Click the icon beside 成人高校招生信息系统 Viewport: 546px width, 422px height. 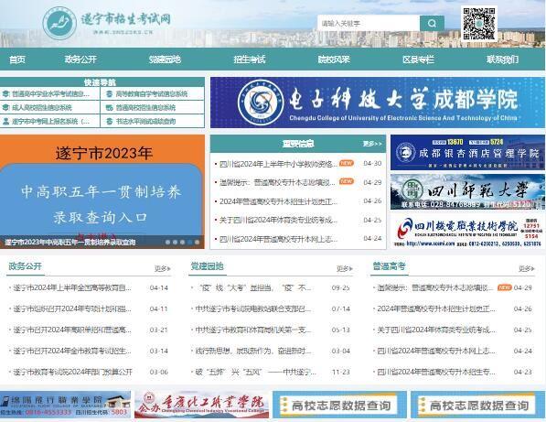(x=5, y=108)
